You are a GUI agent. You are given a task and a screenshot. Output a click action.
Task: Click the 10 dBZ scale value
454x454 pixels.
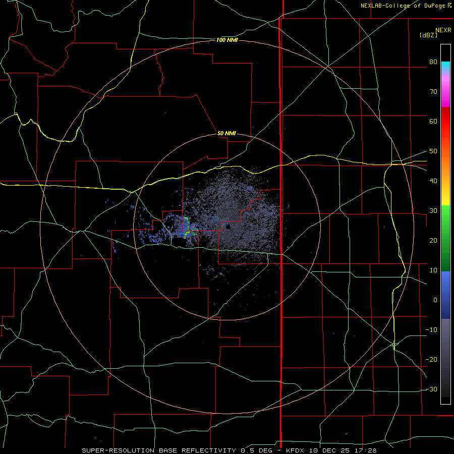433,270
